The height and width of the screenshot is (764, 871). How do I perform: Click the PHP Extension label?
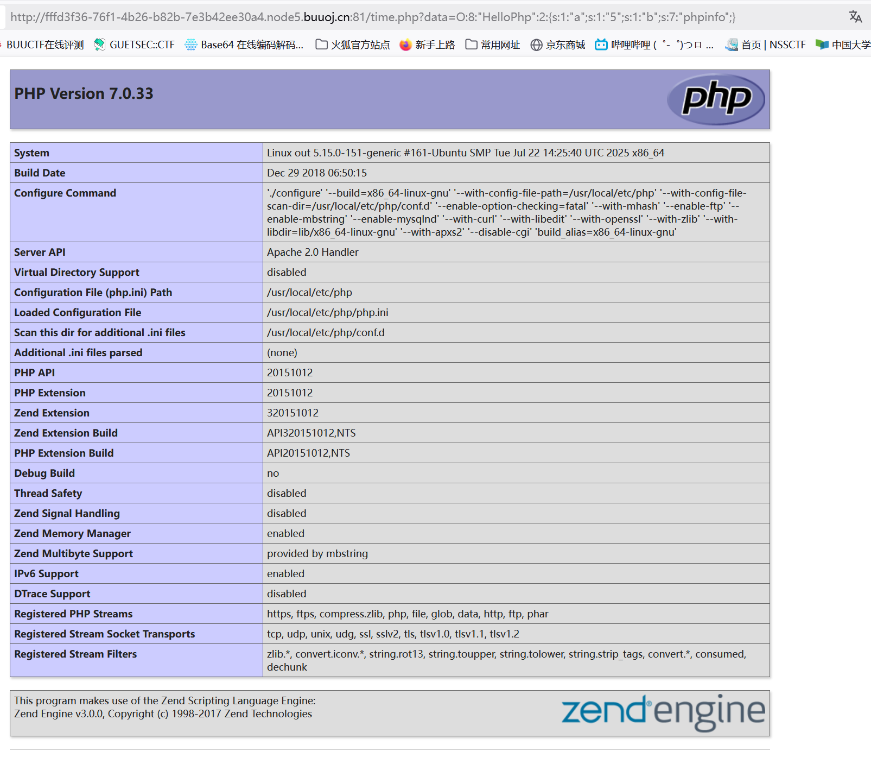pyautogui.click(x=50, y=393)
